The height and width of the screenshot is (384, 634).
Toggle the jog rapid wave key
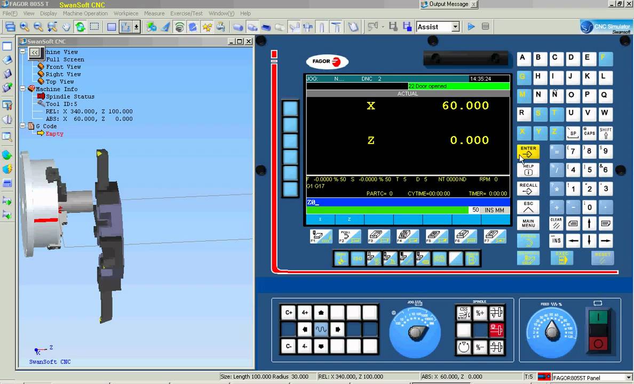321,330
